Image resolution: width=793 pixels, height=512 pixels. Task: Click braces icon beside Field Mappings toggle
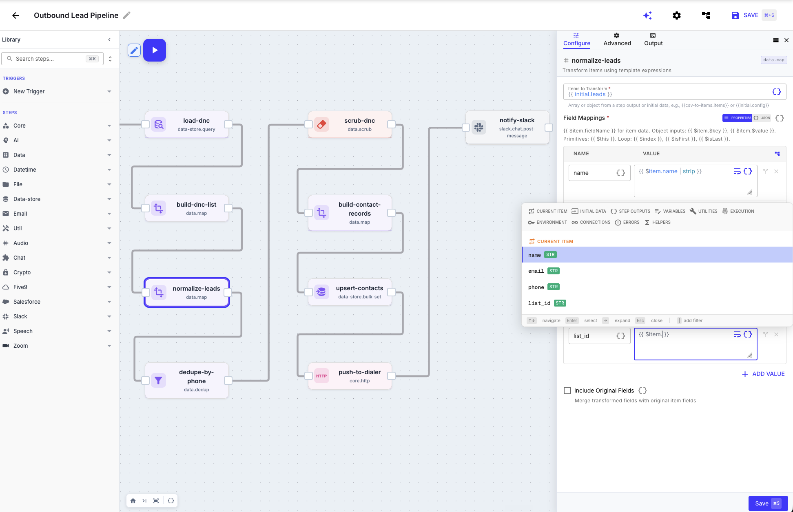780,118
